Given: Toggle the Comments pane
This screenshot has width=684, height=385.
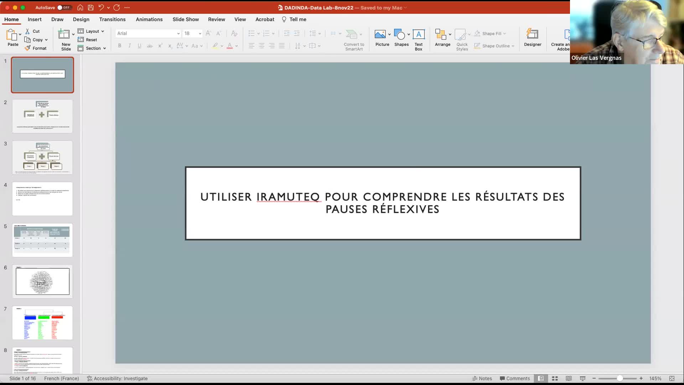Looking at the screenshot, I should pyautogui.click(x=514, y=379).
